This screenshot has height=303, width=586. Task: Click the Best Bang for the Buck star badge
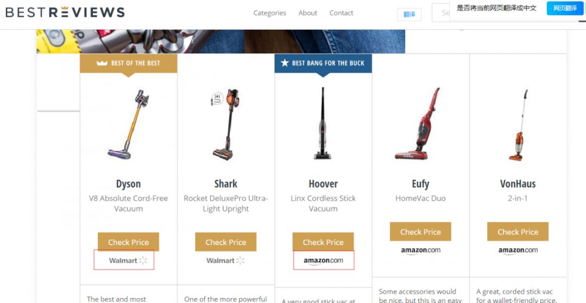click(323, 63)
